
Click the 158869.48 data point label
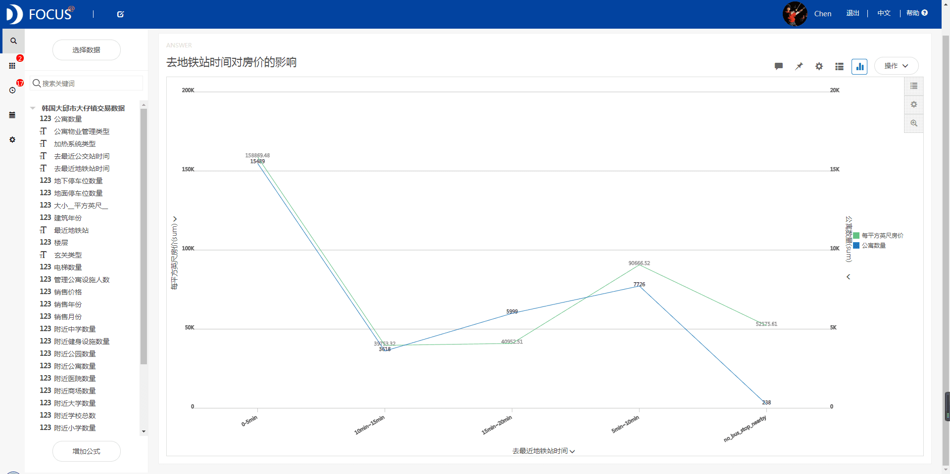257,155
